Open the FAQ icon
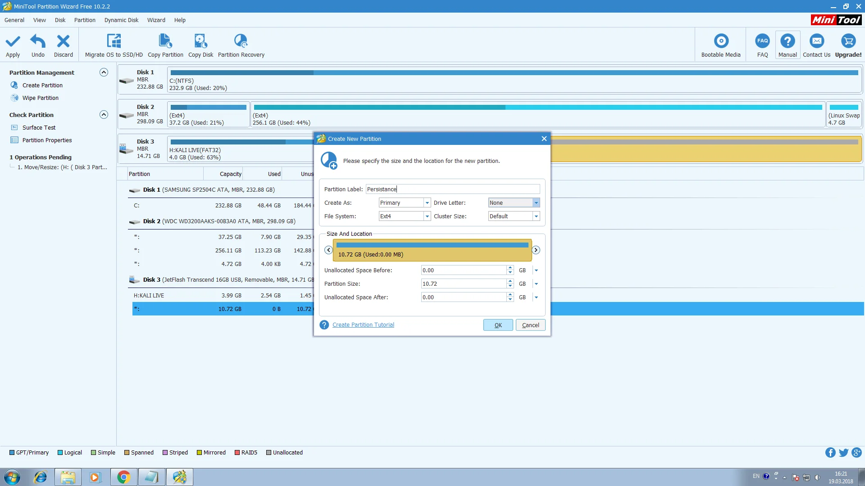 pos(762,41)
